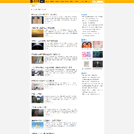Open the mountain pine tree article thumbnail

pyautogui.click(x=38, y=99)
